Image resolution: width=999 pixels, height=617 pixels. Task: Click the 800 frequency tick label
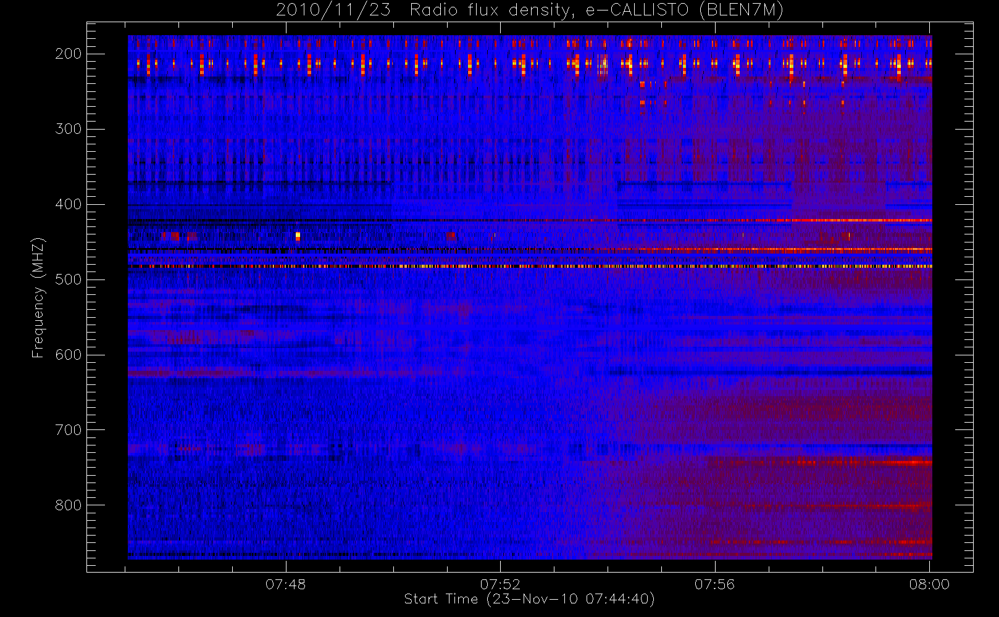(x=68, y=505)
